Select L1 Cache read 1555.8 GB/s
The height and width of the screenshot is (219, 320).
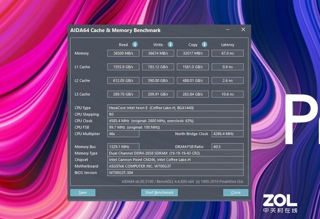pos(123,67)
